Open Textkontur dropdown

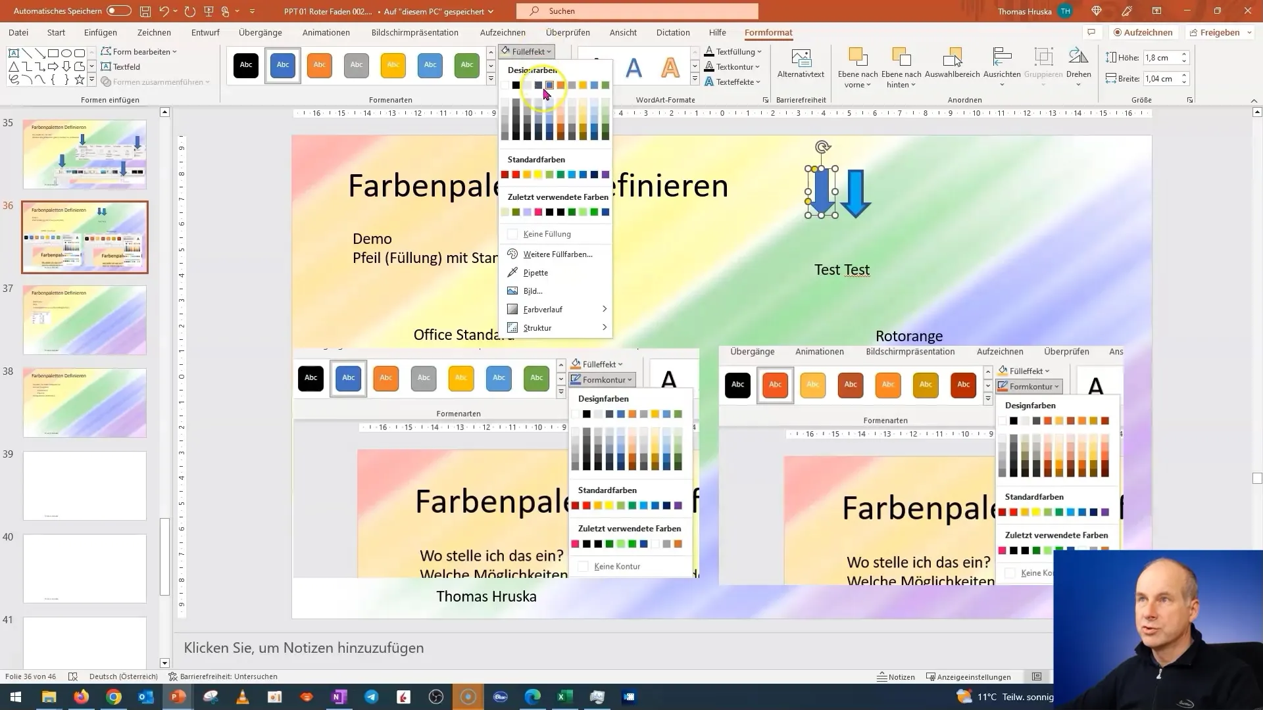coord(732,66)
